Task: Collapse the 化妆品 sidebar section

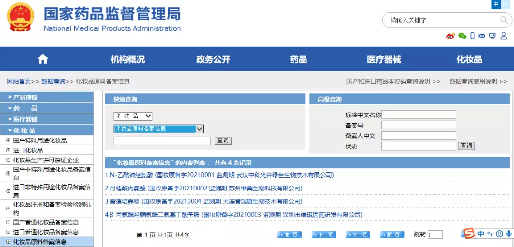Action: (x=47, y=130)
